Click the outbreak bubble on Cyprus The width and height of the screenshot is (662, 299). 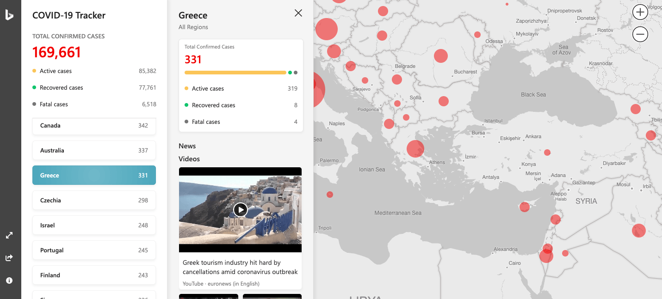coord(525,207)
